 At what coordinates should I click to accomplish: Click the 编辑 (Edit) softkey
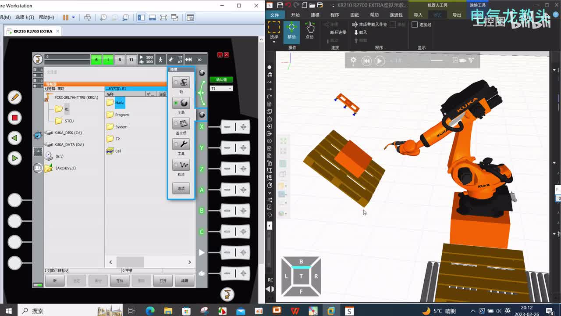pyautogui.click(x=185, y=280)
